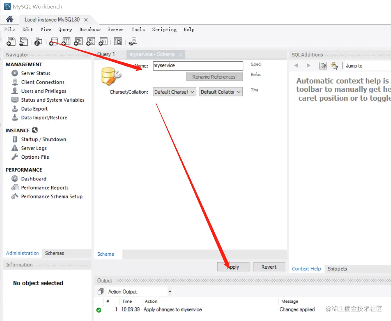
Task: Switch to the Administration navigator tab
Action: (22, 253)
